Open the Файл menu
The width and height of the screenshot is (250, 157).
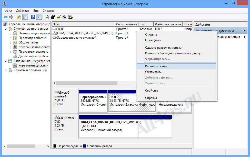[x=8, y=11]
